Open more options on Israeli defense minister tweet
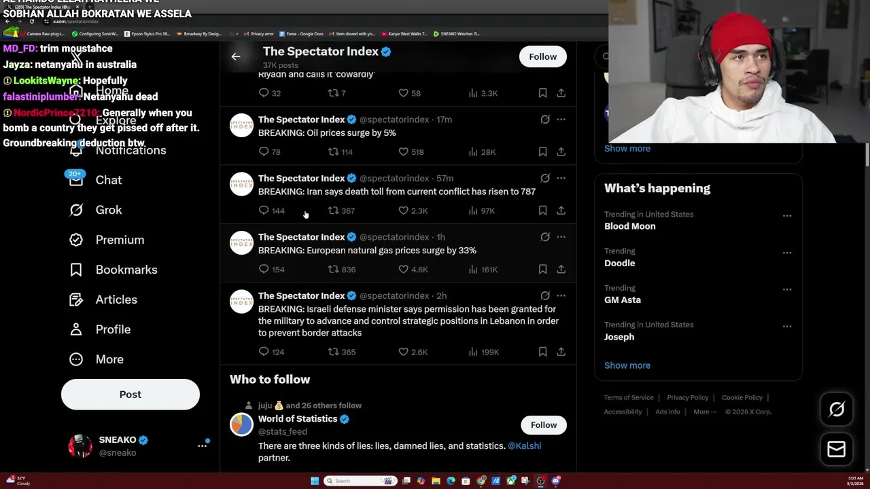The width and height of the screenshot is (870, 489). pos(561,295)
